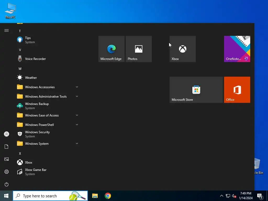Image resolution: width=268 pixels, height=201 pixels.
Task: Open the OneNote tile
Action: pos(237,49)
